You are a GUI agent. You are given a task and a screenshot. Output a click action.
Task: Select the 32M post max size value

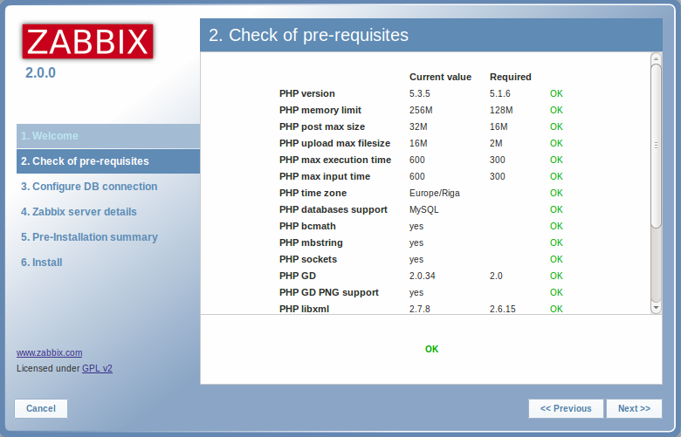418,126
